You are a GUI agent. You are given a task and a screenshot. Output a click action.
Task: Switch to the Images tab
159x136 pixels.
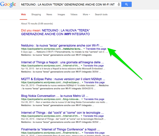(61, 15)
